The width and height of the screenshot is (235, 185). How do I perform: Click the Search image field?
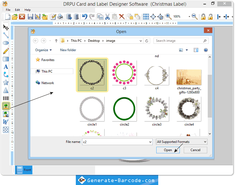click(181, 41)
